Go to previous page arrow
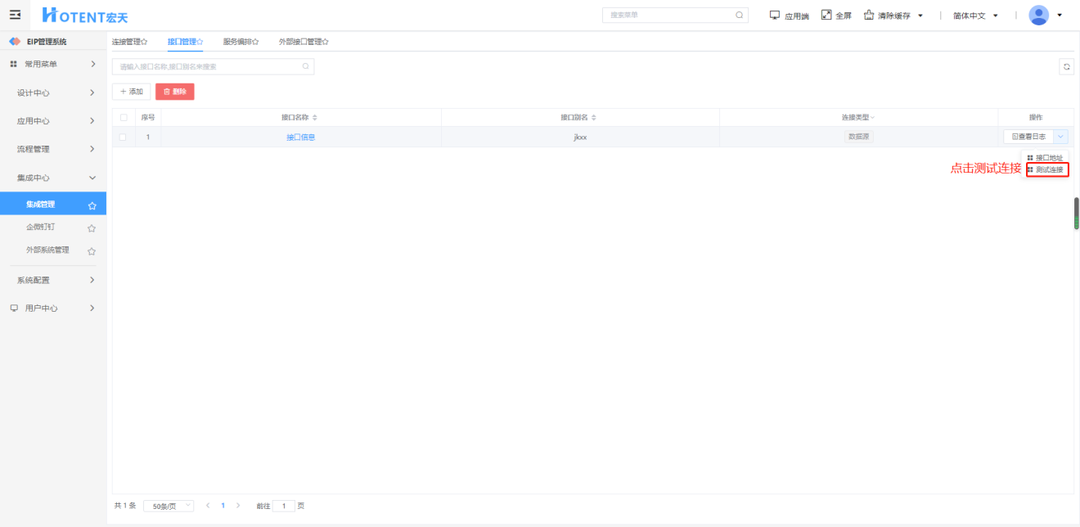Screen dimensions: 1080x527 (x=207, y=506)
